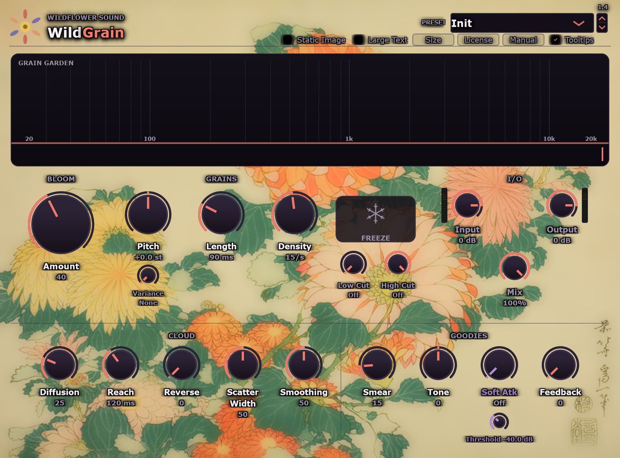
Task: Click the grain Length knob
Action: click(221, 214)
